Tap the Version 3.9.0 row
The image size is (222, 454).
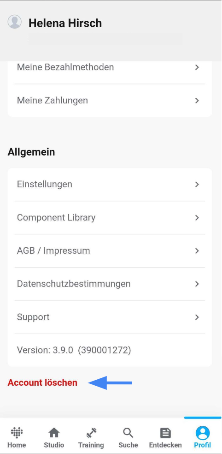tap(110, 350)
